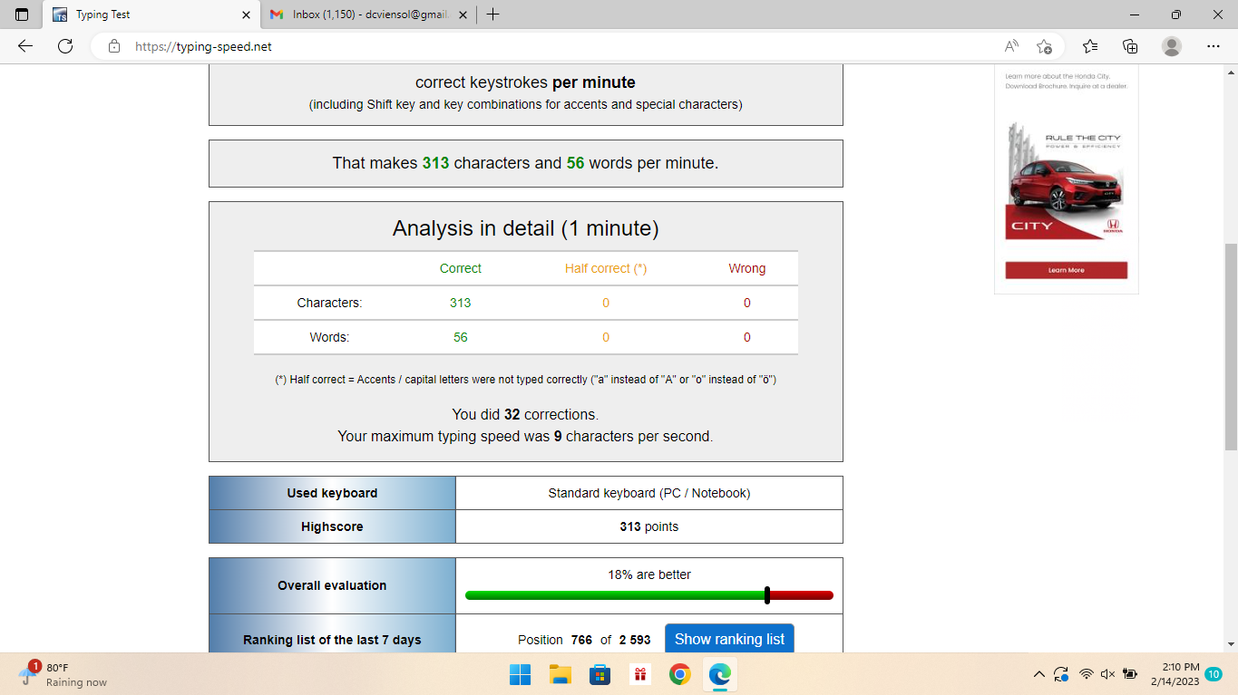The height and width of the screenshot is (695, 1238).
Task: Click the Half correct (*) column header
Action: click(606, 268)
